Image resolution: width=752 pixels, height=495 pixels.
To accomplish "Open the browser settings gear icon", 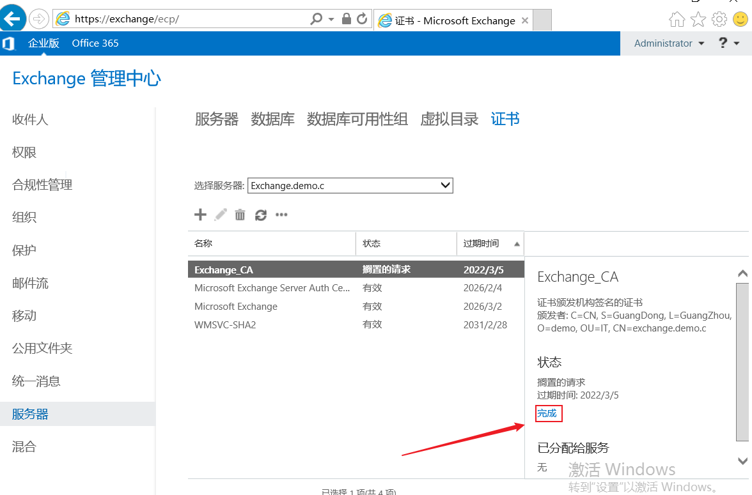I will tap(719, 20).
